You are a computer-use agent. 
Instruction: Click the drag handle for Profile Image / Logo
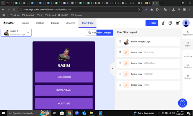120,41
